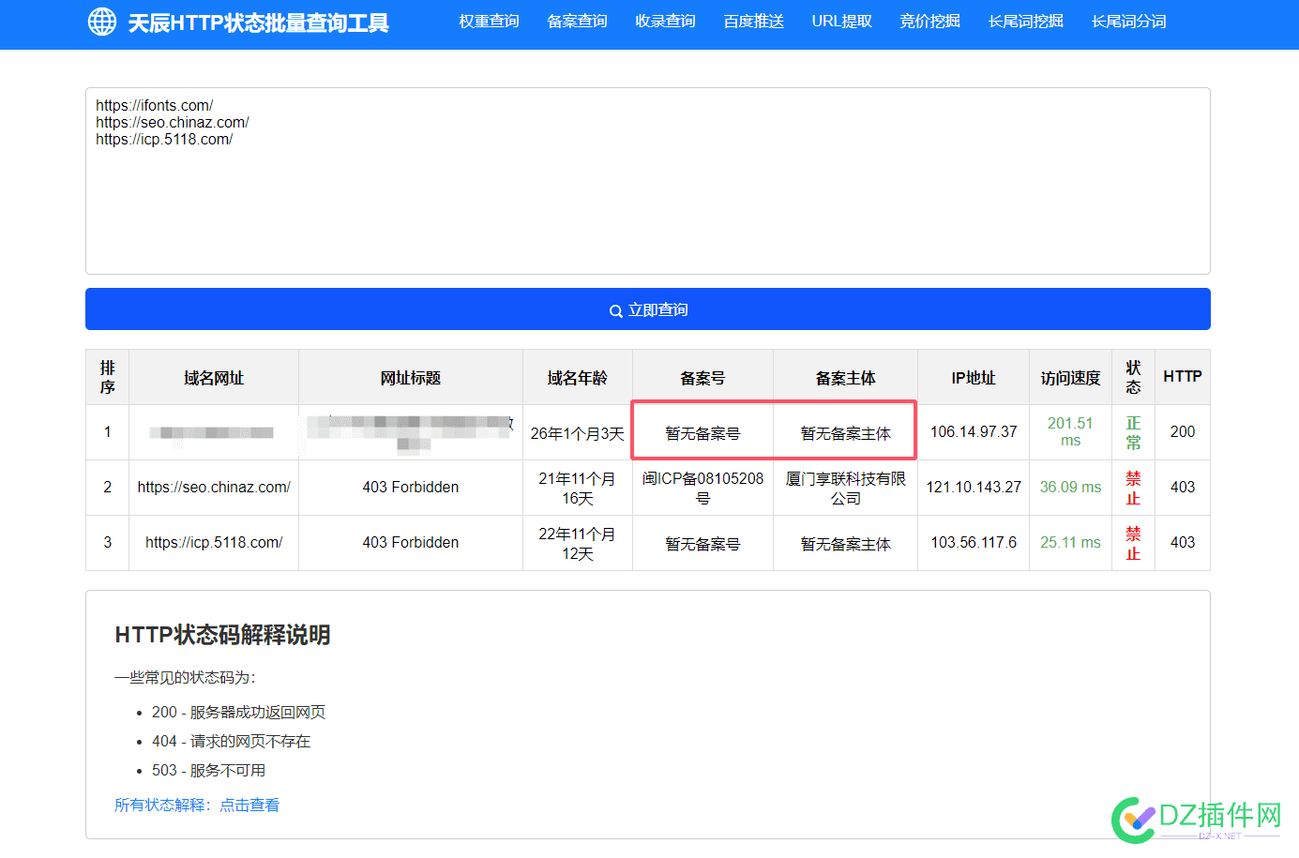Click the 访问速度 column header
The width and height of the screenshot is (1299, 858).
tap(1070, 378)
